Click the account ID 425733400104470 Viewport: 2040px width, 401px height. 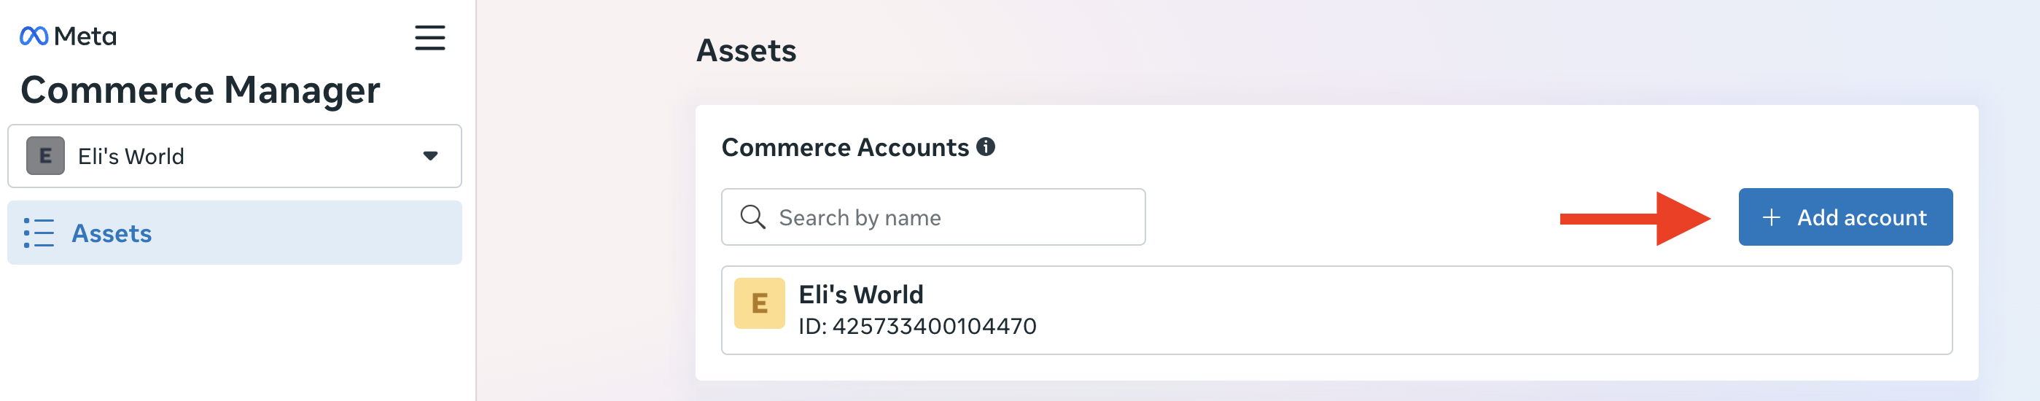point(917,327)
